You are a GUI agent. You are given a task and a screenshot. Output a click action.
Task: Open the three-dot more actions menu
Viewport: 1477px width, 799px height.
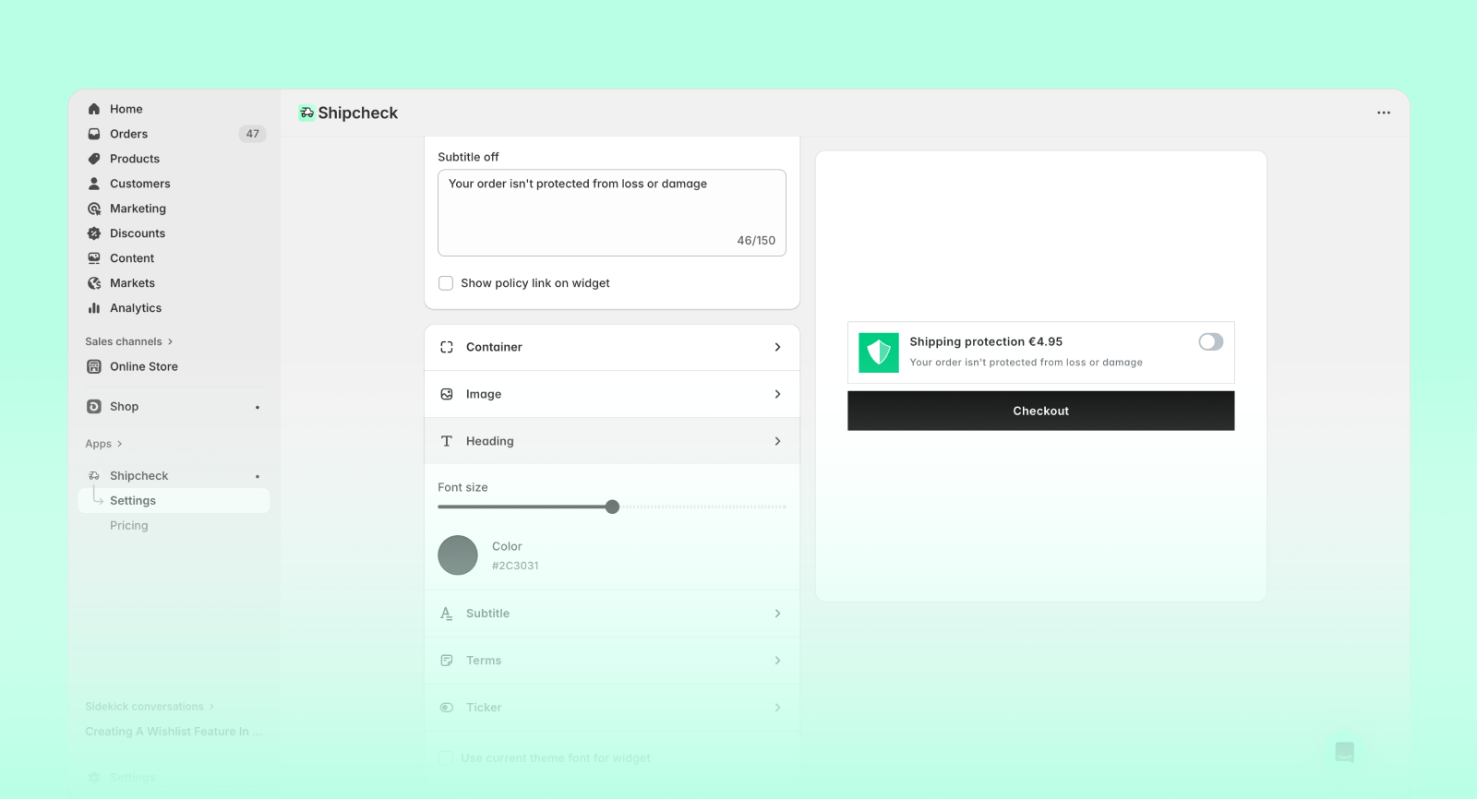pos(1383,113)
